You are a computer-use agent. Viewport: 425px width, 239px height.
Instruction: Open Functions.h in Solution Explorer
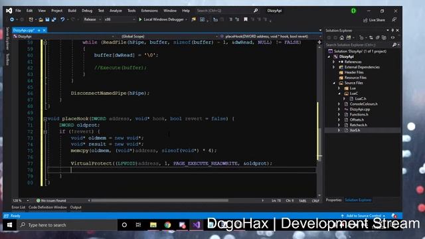(359, 115)
